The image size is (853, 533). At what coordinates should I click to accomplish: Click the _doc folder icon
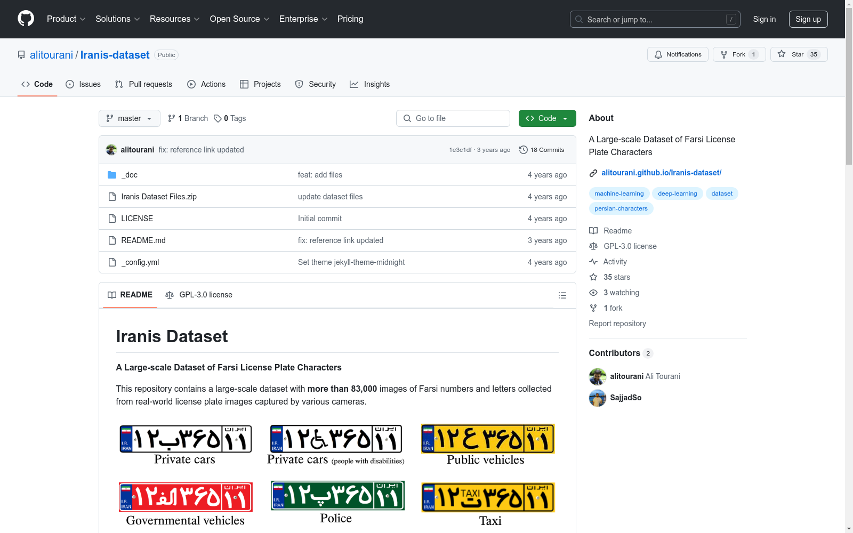tap(112, 175)
